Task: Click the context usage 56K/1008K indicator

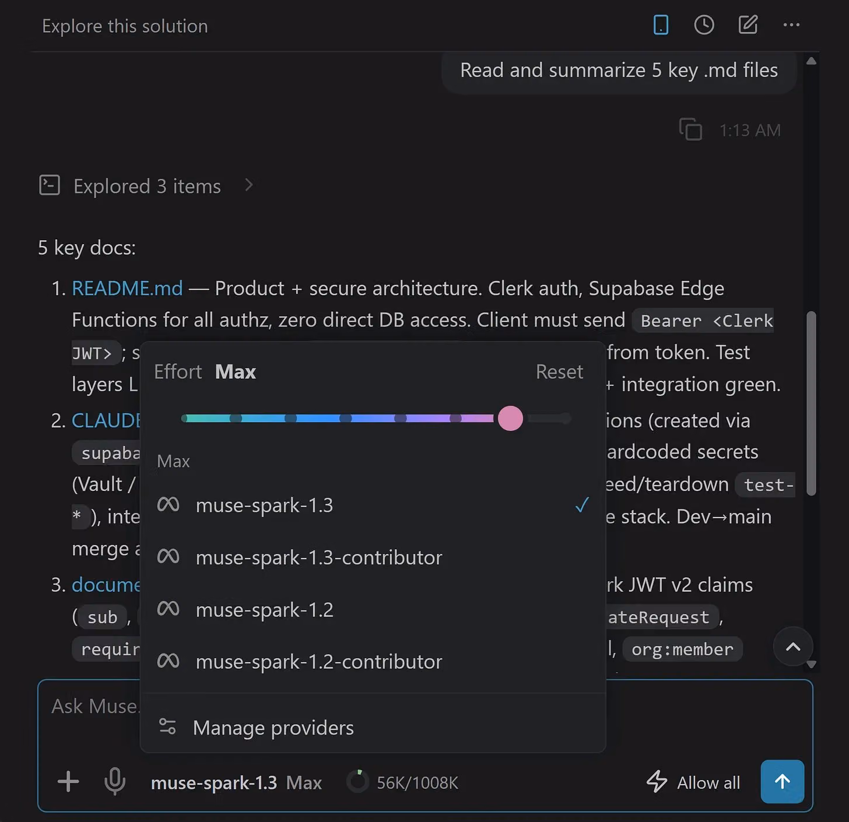Action: coord(403,782)
